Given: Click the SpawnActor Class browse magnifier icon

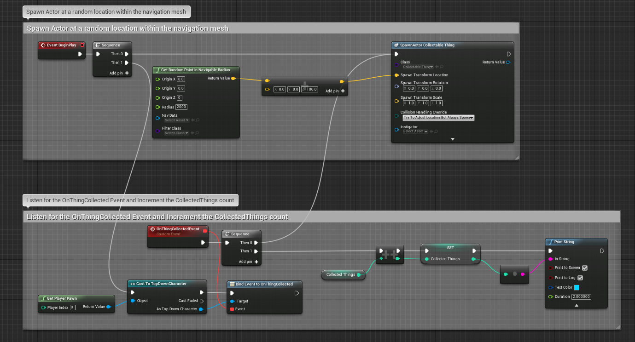Looking at the screenshot, I should pos(442,67).
